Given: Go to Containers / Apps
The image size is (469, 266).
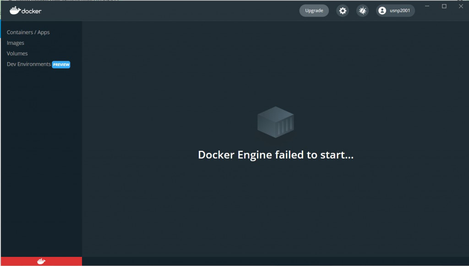Looking at the screenshot, I should pyautogui.click(x=28, y=32).
